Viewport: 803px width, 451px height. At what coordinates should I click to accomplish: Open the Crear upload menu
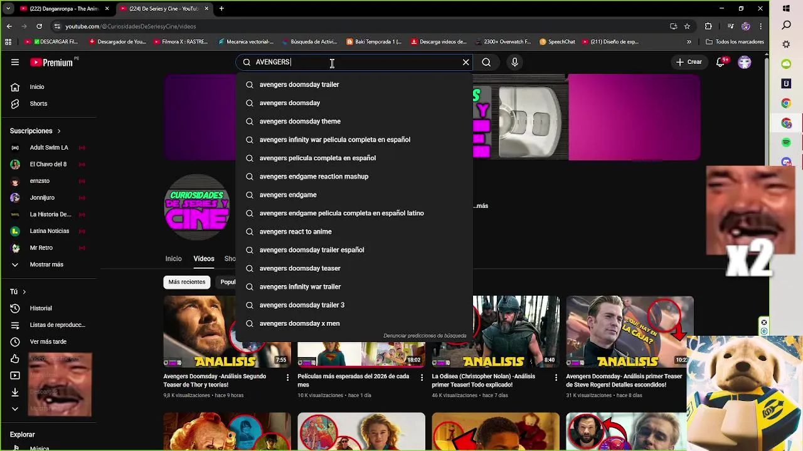(689, 62)
